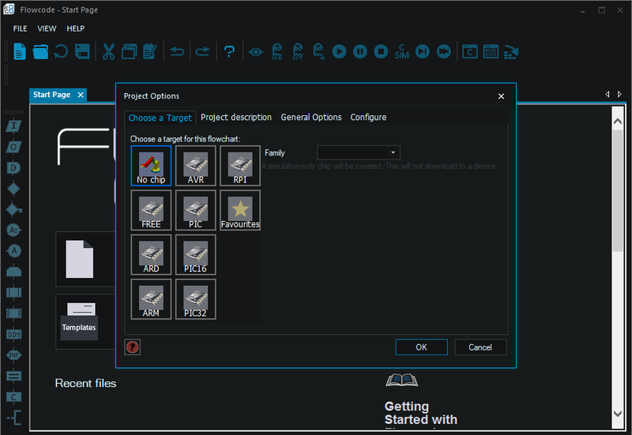Click the Reload toolbar icon
Screen dimensions: 632x435
click(62, 51)
